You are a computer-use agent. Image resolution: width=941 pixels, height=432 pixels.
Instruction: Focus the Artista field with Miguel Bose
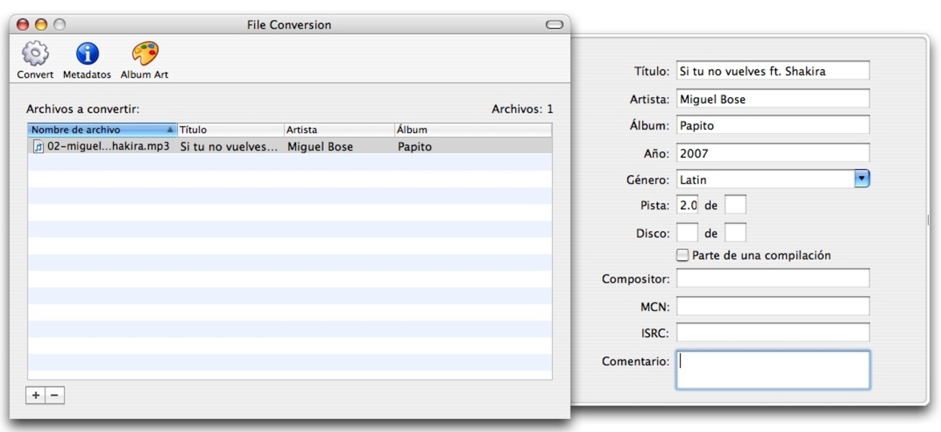point(772,99)
